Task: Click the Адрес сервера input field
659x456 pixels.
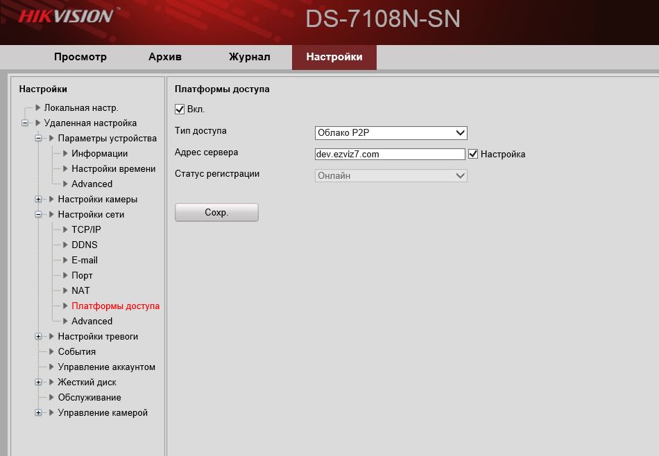Action: 390,154
